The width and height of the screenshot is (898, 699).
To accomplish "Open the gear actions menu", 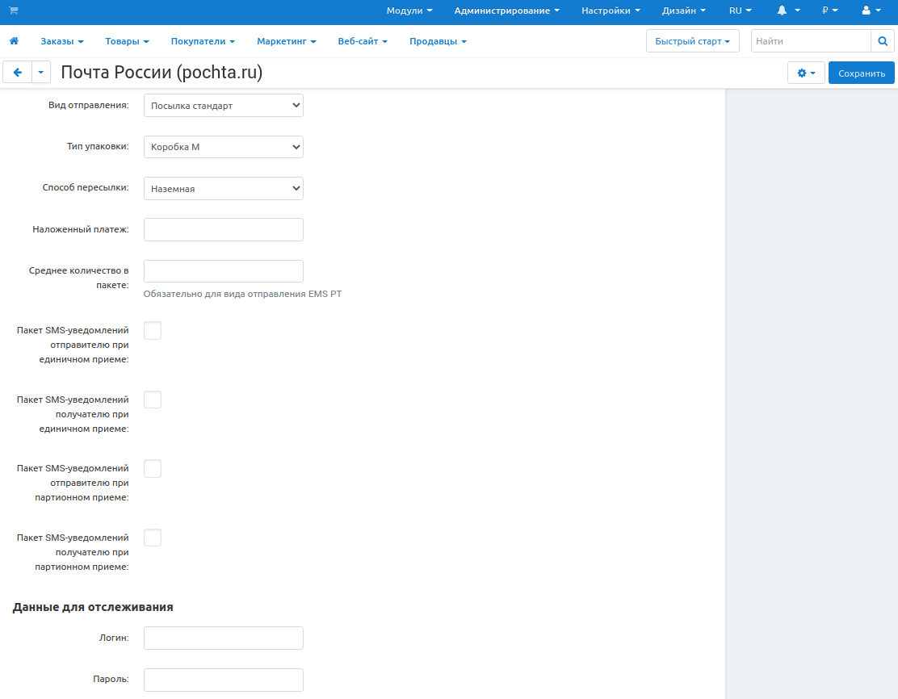I will tap(806, 73).
